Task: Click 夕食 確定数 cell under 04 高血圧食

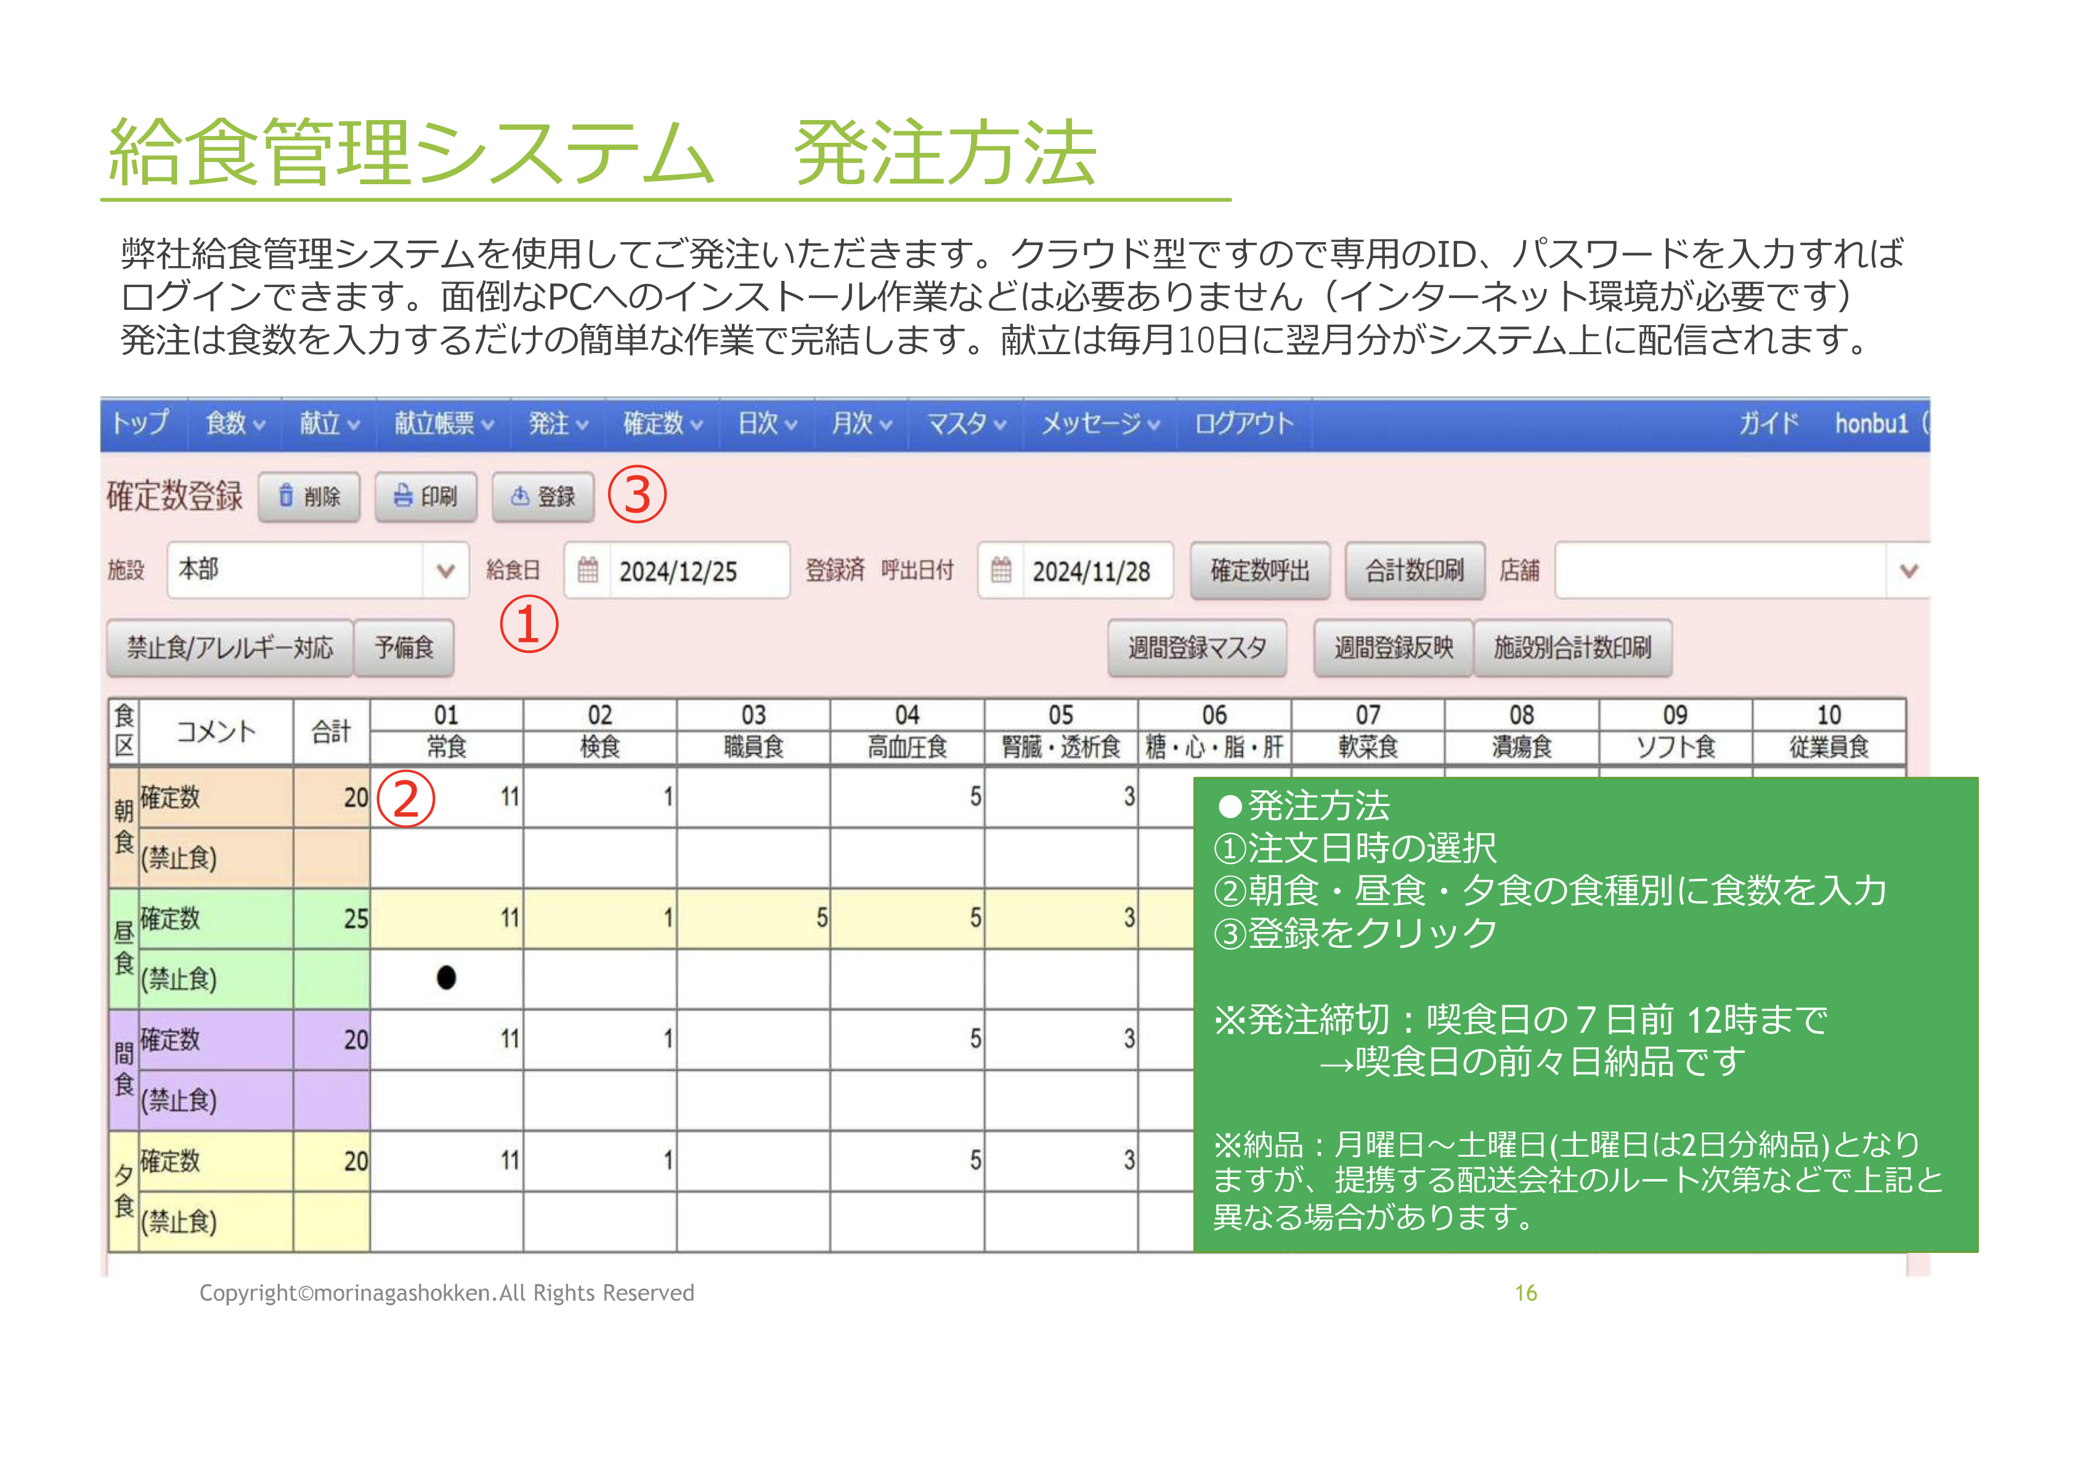Action: tap(908, 1160)
